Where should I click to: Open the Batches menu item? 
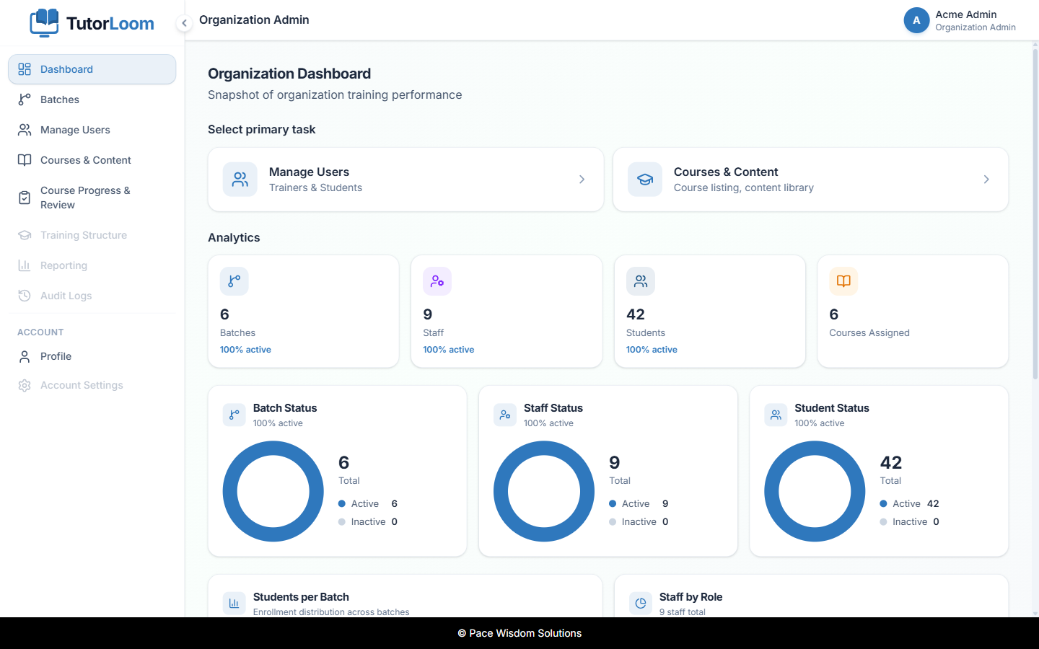pos(92,100)
